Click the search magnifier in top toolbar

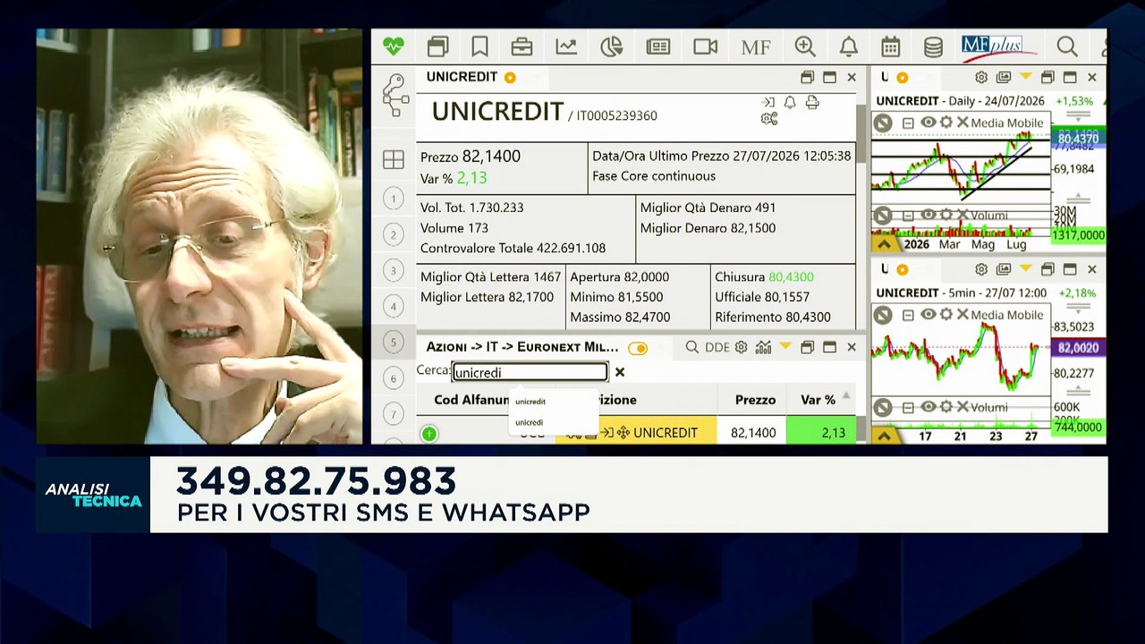1066,47
